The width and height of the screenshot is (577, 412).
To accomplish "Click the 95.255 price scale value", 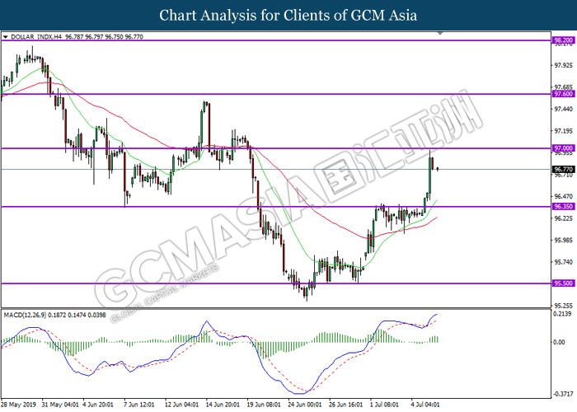I will (x=564, y=306).
